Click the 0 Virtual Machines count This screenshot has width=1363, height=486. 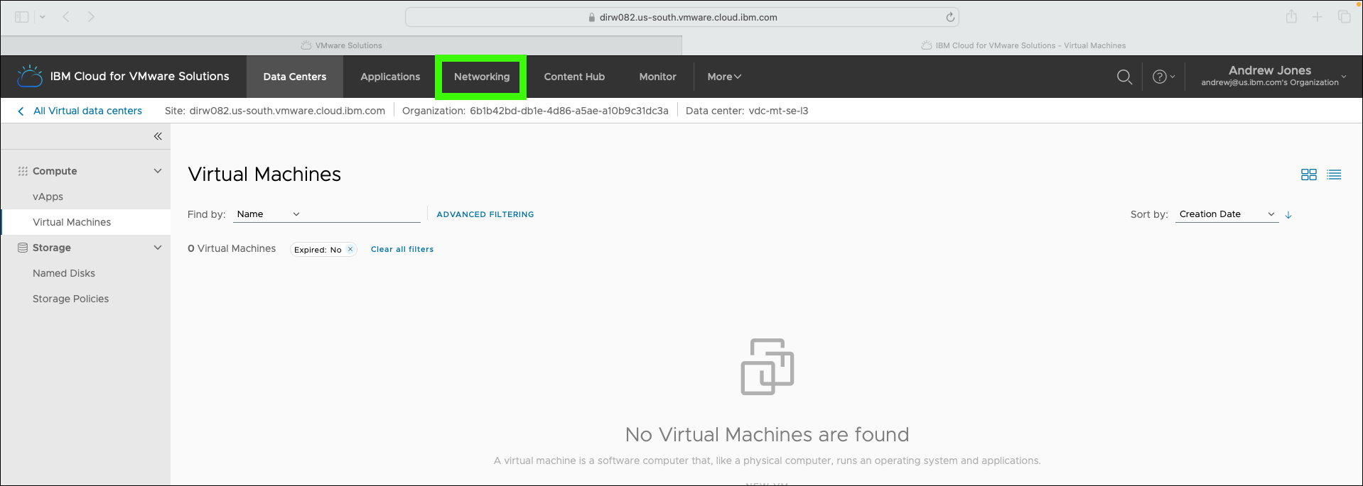coord(232,248)
